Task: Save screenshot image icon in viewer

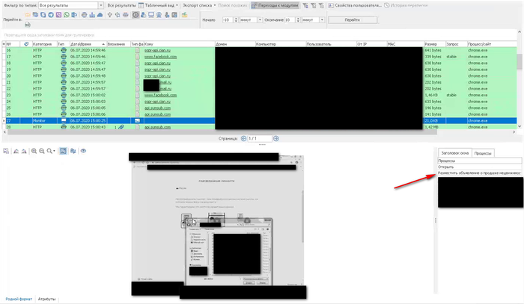Action: (6, 151)
